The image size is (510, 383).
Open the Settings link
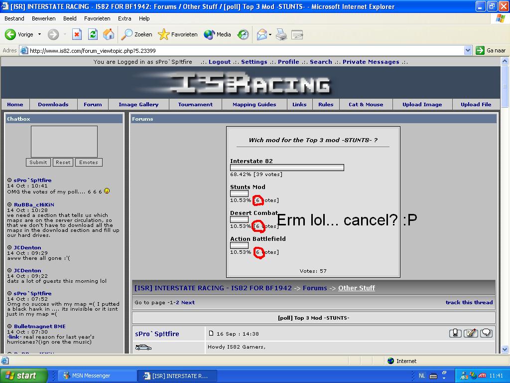tap(254, 62)
